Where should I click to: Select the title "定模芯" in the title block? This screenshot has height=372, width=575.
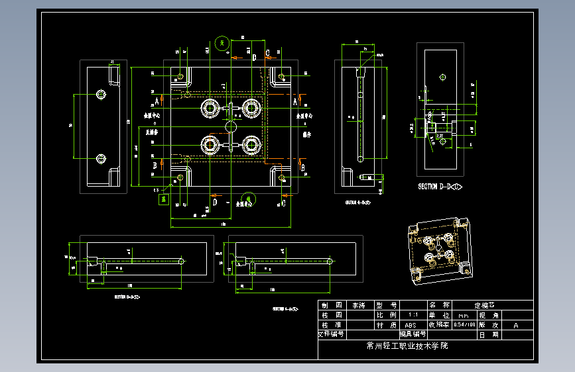coord(484,305)
